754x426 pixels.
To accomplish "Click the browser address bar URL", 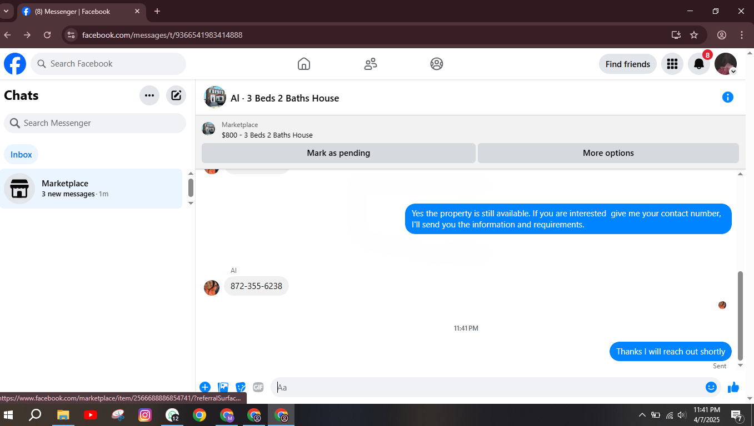I will (162, 35).
